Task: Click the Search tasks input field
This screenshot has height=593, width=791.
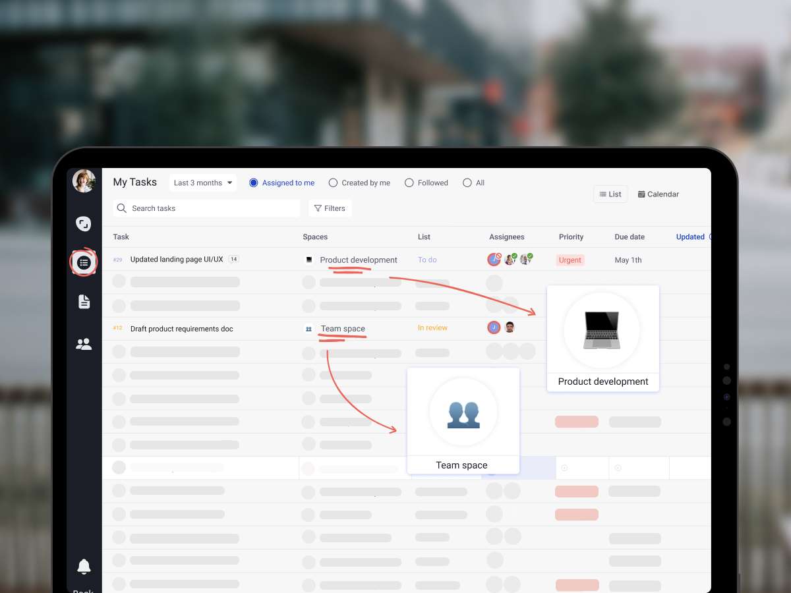Action: [207, 208]
